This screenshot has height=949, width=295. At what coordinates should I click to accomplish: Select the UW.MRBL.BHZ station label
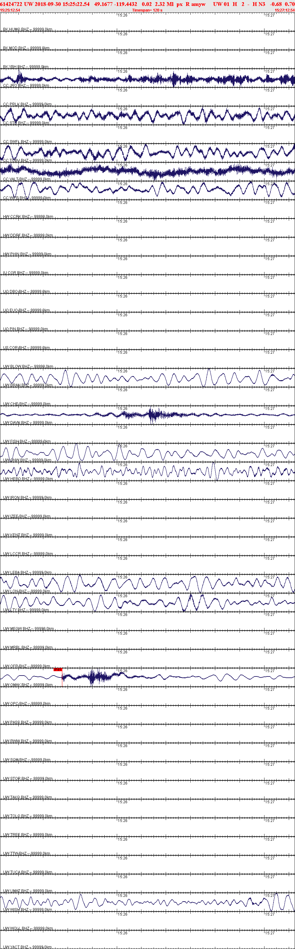click(28, 647)
